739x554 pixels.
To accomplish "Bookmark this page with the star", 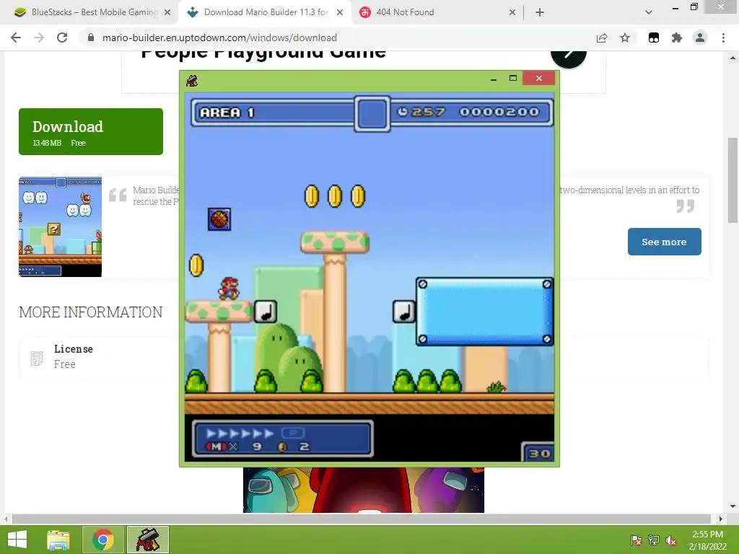I will [x=625, y=38].
